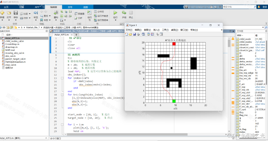Click the Section Break (分节符) icon
268x141 pixels.
[95, 12]
